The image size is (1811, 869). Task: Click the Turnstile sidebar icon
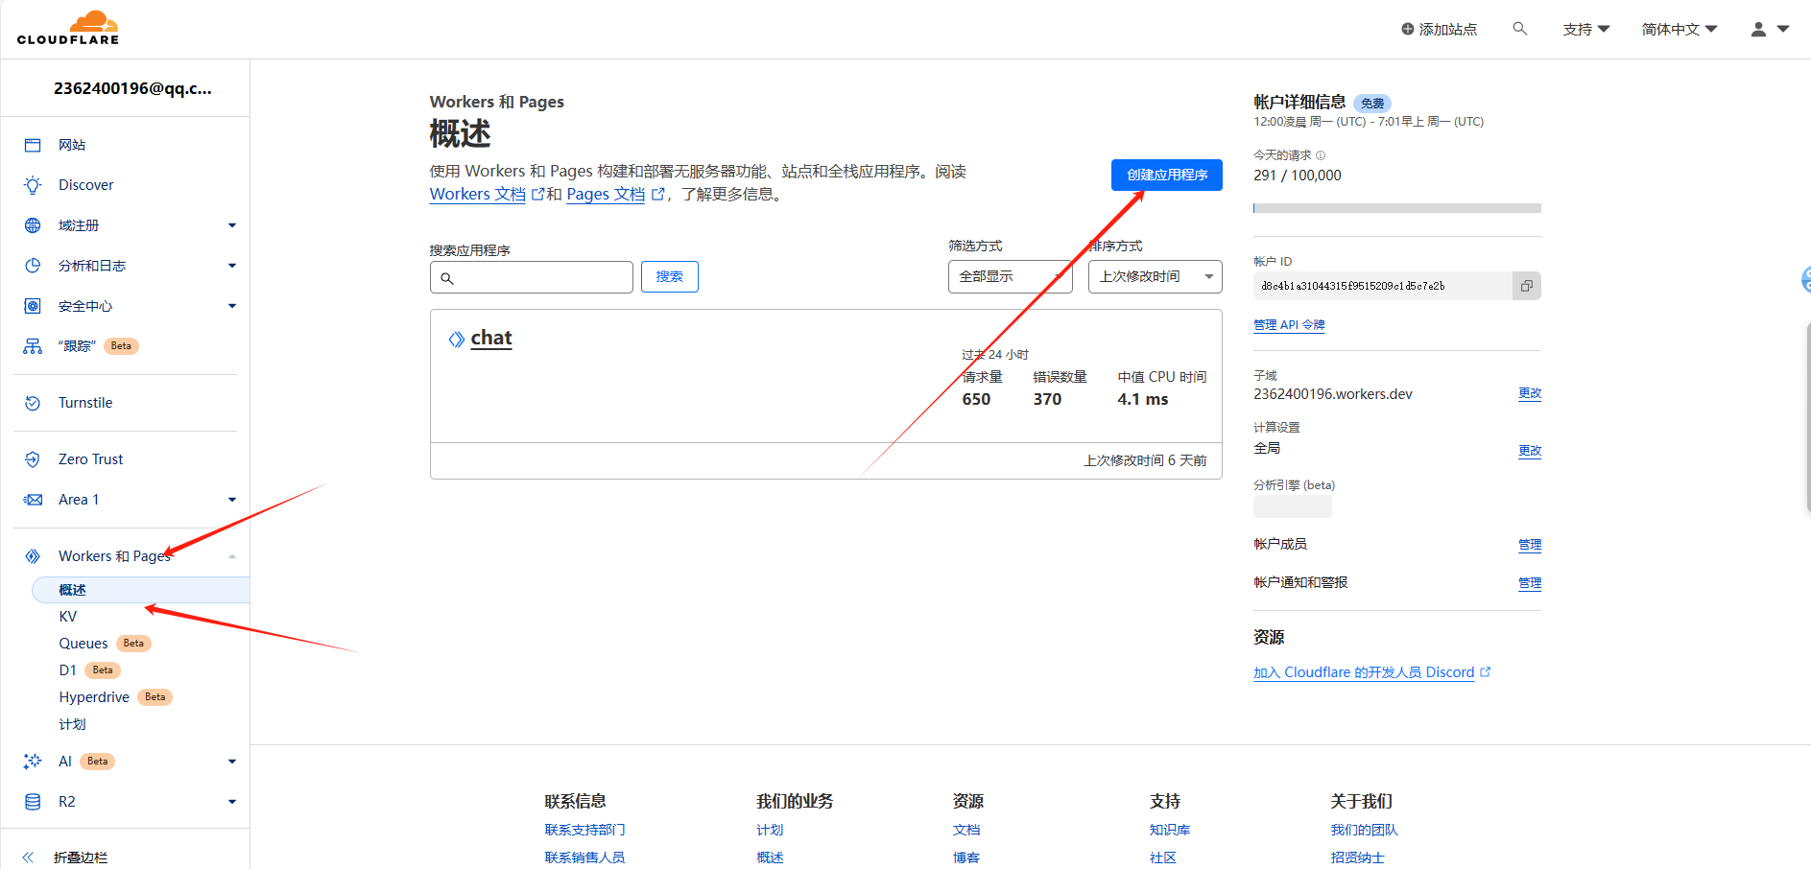(x=33, y=403)
